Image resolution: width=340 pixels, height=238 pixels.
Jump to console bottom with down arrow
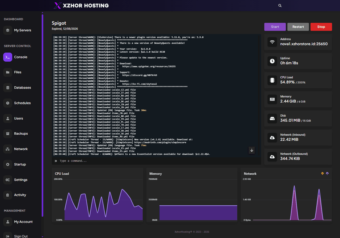tap(252, 150)
